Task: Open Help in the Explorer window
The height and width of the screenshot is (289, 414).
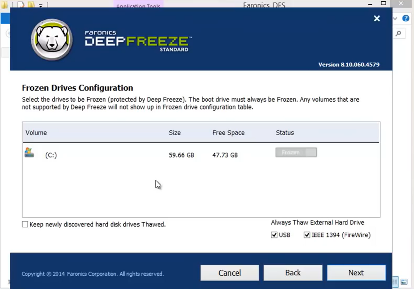Action: point(406,18)
